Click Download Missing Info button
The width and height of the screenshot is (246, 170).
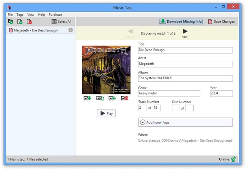(x=181, y=22)
